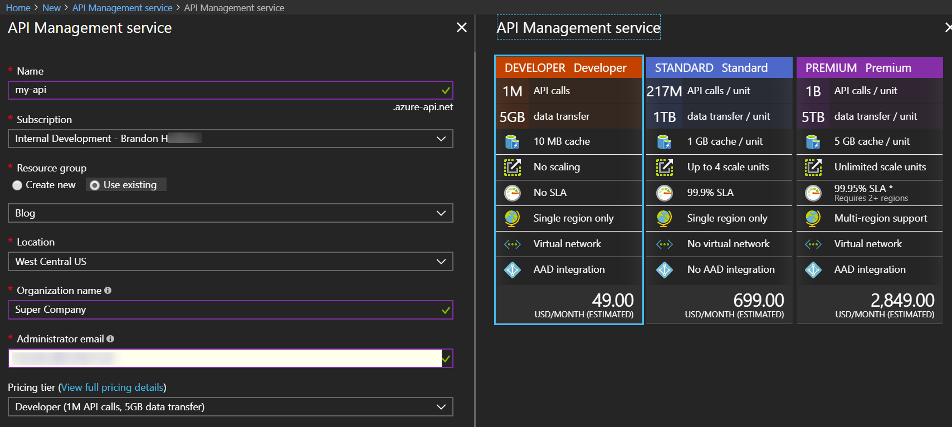
Task: Click the Requires 2+ regions note
Action: [x=871, y=198]
